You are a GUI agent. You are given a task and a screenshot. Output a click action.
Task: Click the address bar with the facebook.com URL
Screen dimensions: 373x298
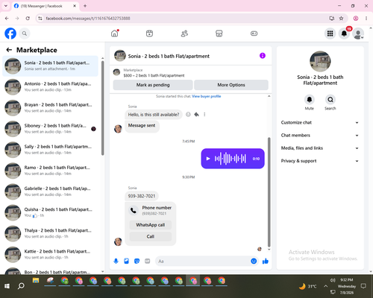tap(184, 19)
